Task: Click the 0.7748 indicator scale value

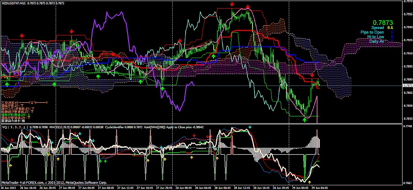Action: point(408,126)
